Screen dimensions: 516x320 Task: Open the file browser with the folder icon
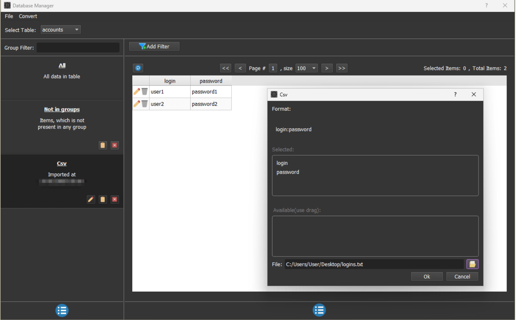coord(472,264)
